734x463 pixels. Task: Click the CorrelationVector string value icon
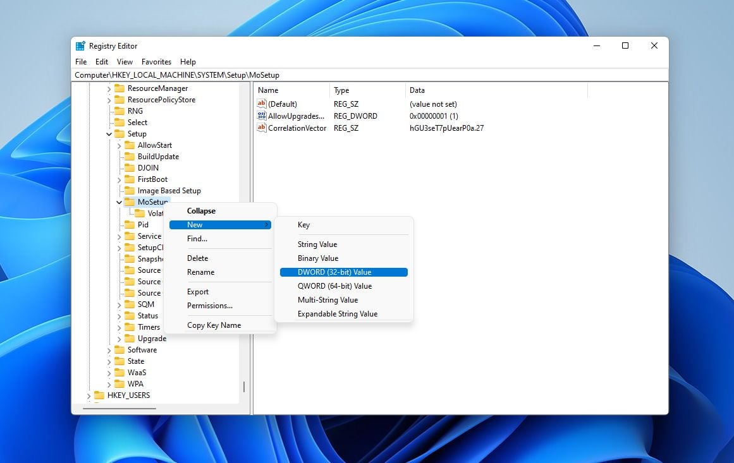262,128
